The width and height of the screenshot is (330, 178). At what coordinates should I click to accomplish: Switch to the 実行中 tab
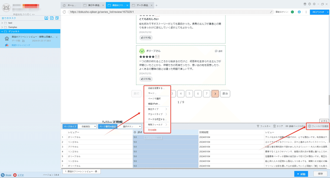click(x=93, y=5)
